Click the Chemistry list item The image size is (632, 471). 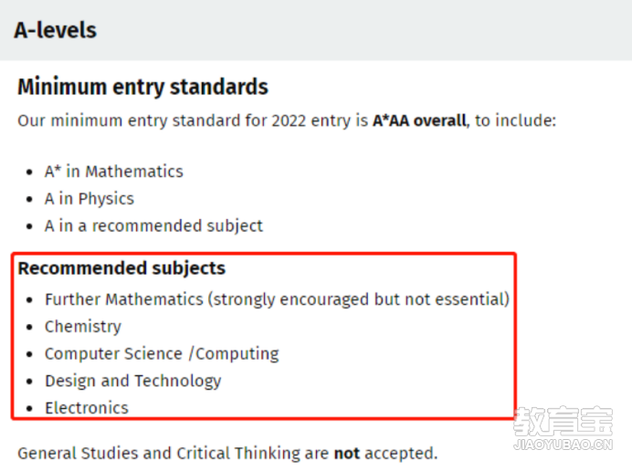(83, 327)
